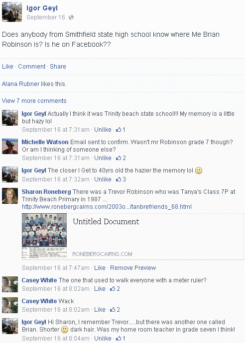Click the globe public-privacy icon beside September 16
Screen dimensions: 245x343
point(71,17)
